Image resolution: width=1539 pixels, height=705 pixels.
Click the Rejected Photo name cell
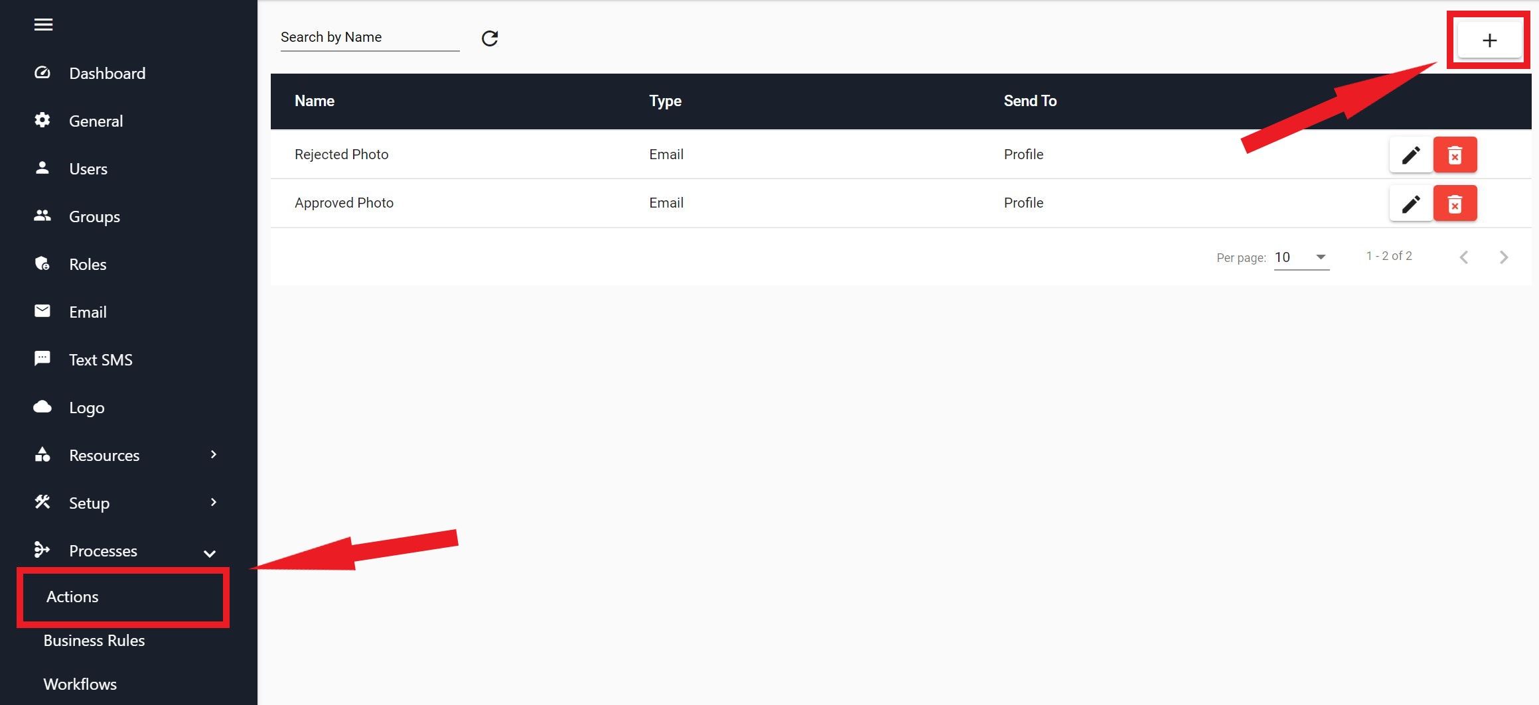[x=341, y=155]
